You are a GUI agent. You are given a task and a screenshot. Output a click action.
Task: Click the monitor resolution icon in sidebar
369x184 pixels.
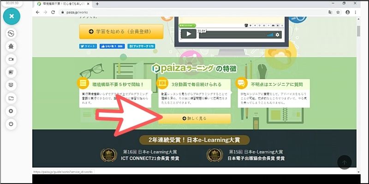pos(11,85)
